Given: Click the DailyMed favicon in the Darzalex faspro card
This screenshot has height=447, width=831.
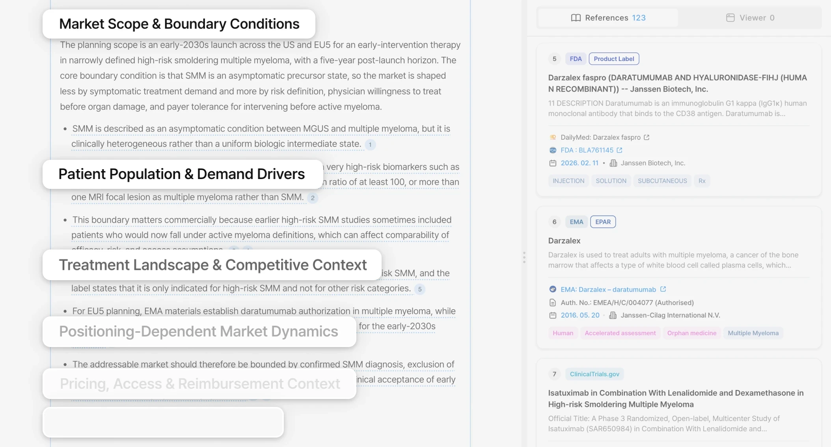Looking at the screenshot, I should point(553,137).
